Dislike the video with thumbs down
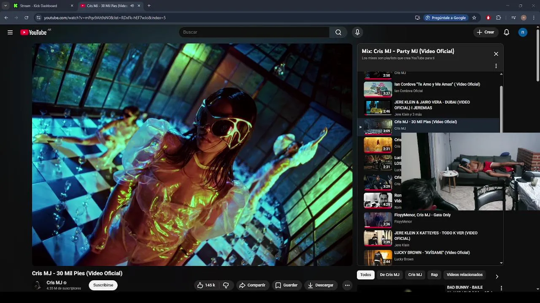 pos(226,285)
